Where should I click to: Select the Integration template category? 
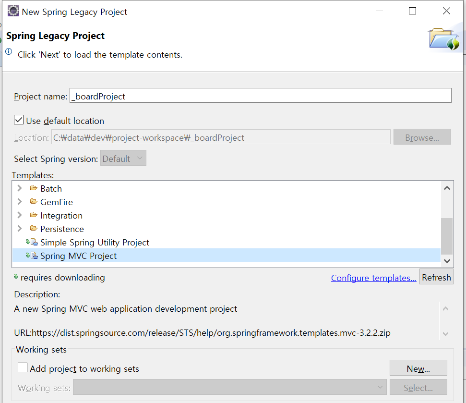point(61,216)
